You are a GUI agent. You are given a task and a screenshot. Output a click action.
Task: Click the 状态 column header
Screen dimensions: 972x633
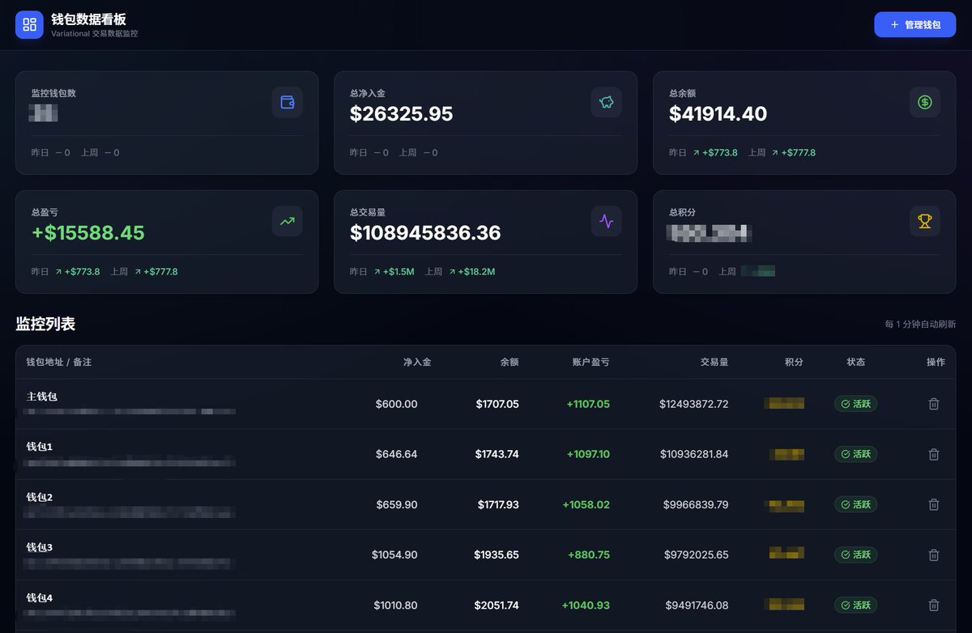pyautogui.click(x=856, y=362)
